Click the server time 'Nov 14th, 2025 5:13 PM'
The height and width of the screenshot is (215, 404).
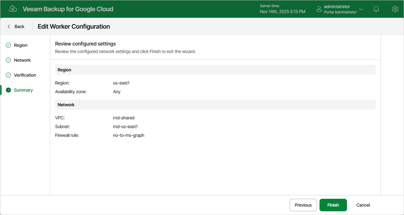pyautogui.click(x=282, y=12)
